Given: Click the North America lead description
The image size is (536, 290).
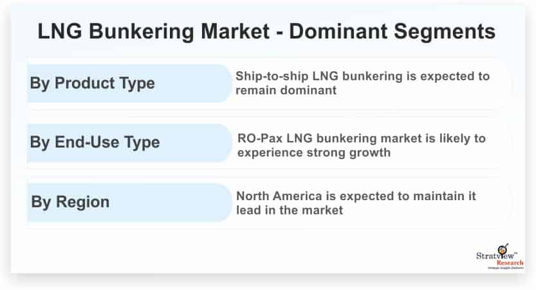Looking at the screenshot, I should point(356,203).
